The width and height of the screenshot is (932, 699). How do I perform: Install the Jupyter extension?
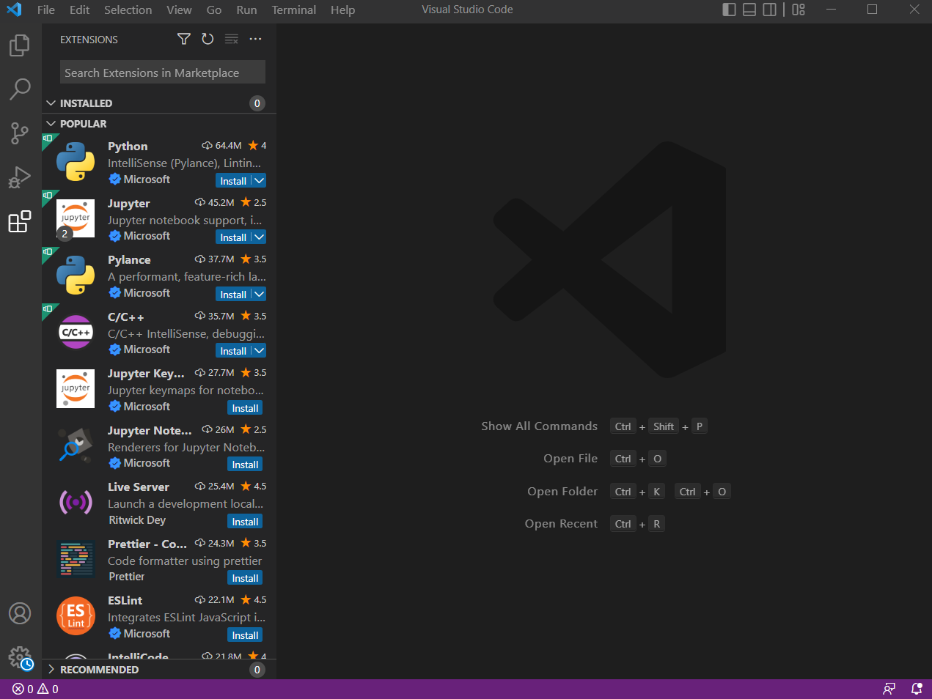(x=233, y=237)
